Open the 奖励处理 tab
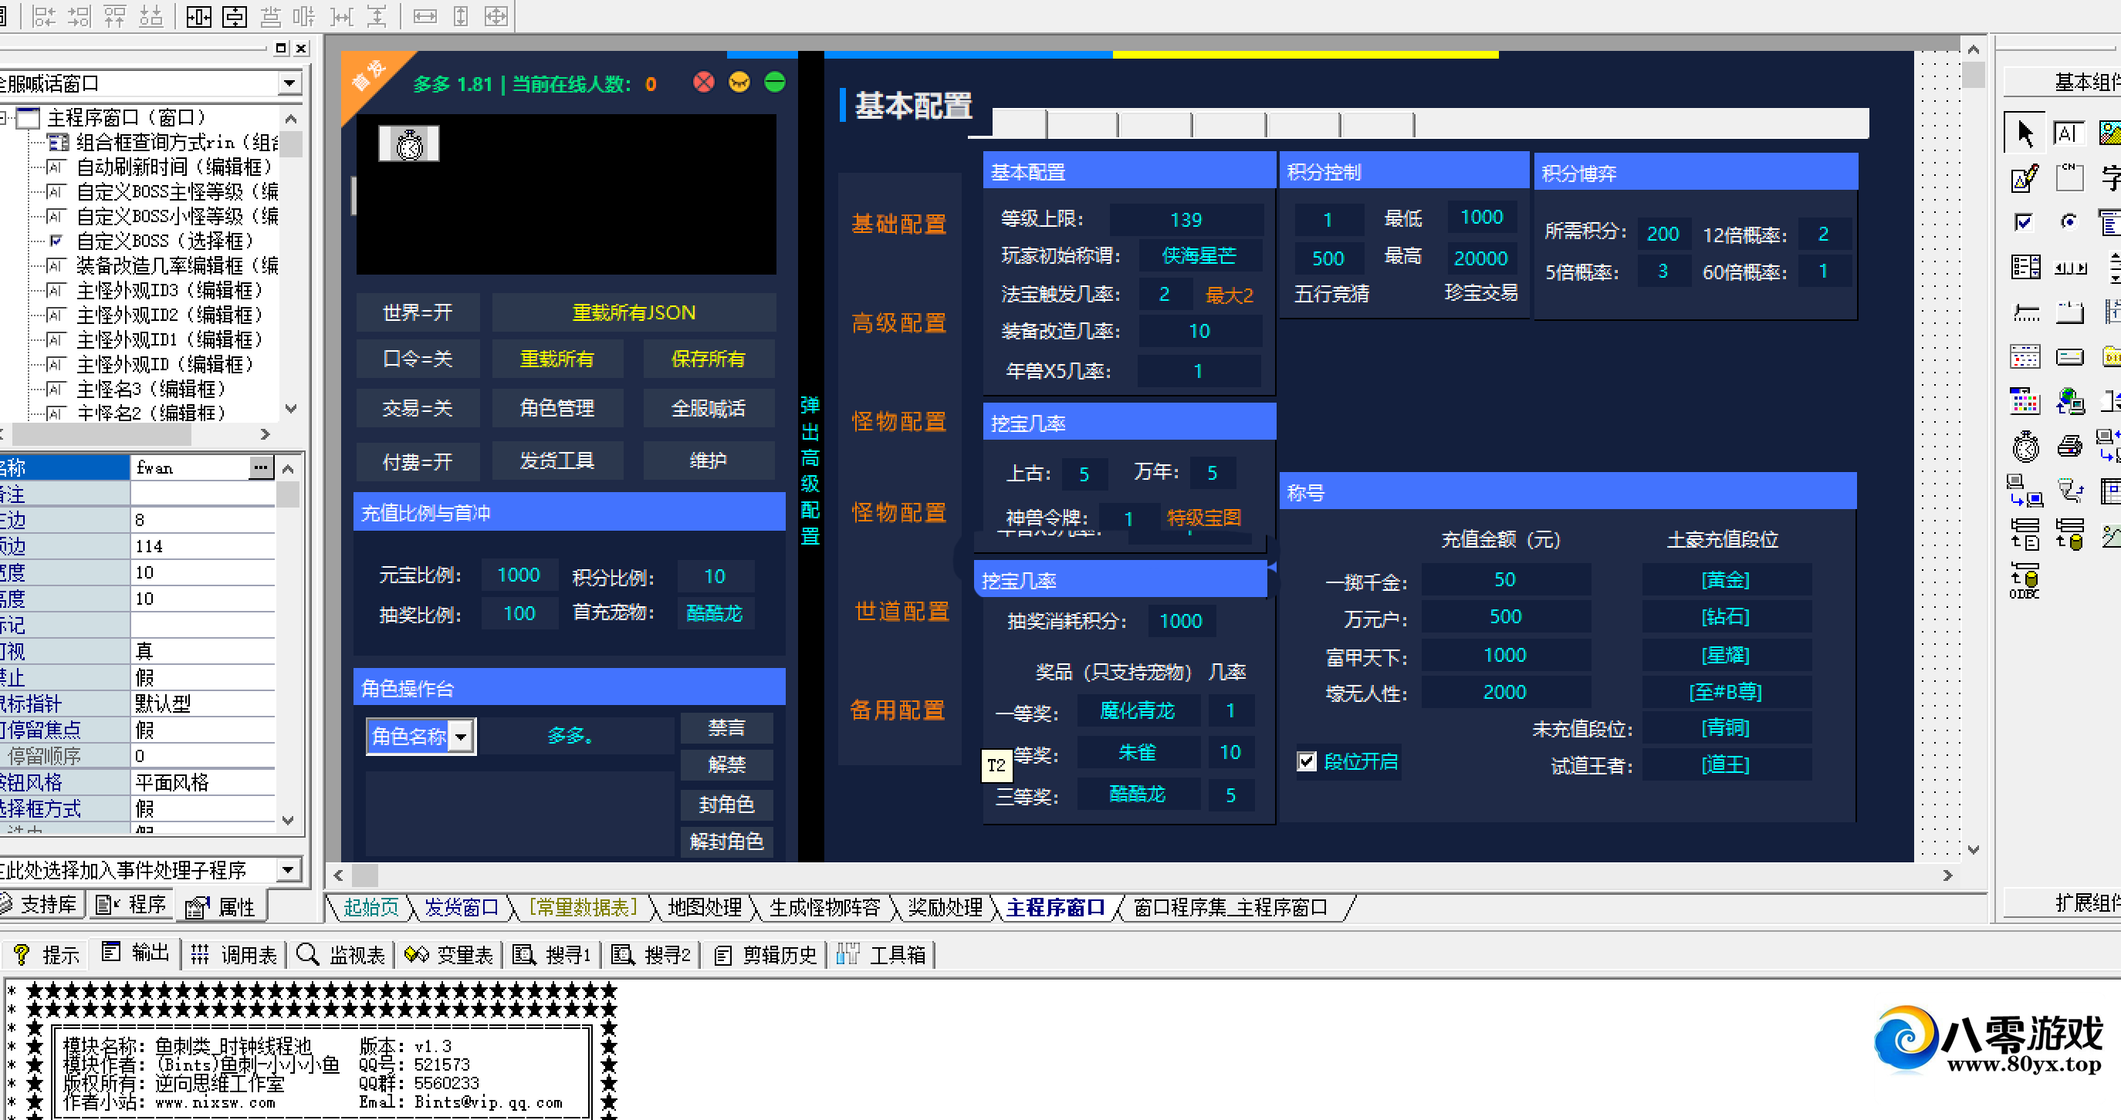2121x1120 pixels. [x=945, y=908]
